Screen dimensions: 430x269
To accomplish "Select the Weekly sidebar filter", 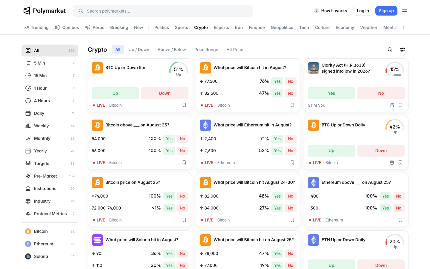I will [50, 126].
